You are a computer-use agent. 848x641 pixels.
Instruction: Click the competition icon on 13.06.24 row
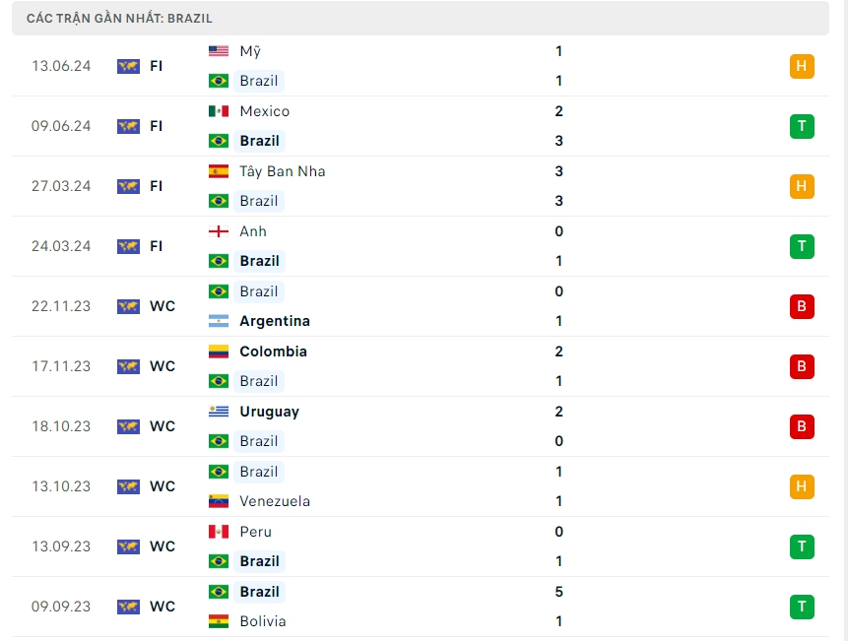point(128,66)
